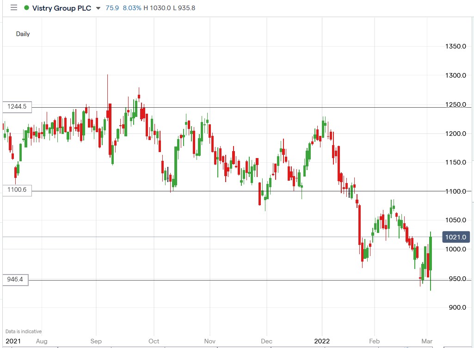Click the percentage change value 8.03%

[x=131, y=8]
